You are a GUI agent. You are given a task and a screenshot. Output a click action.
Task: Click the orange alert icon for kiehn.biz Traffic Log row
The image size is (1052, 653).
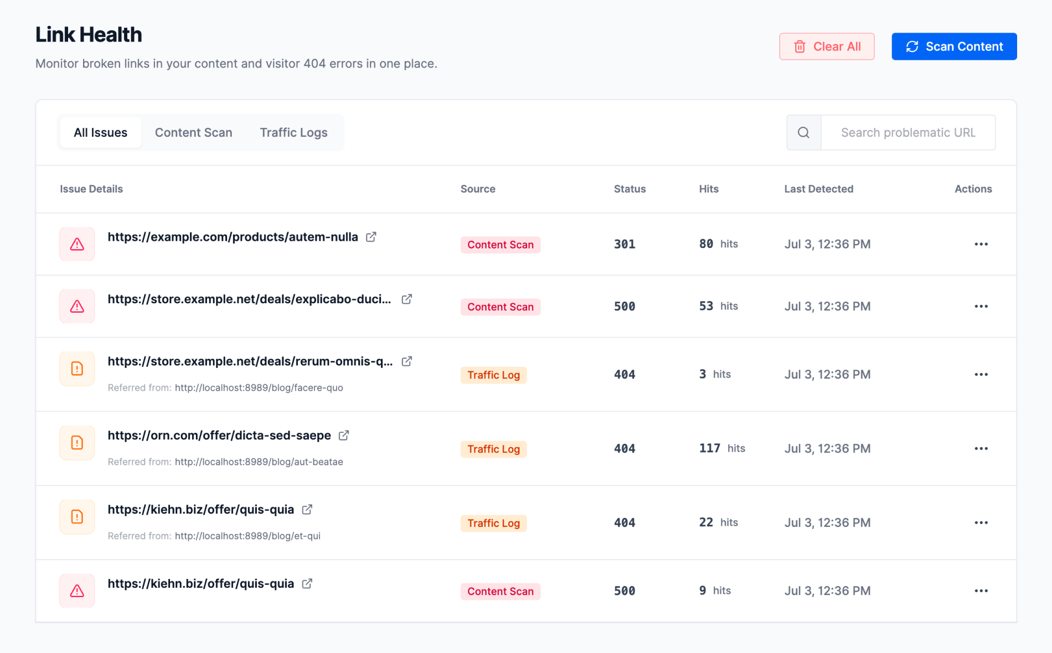77,517
